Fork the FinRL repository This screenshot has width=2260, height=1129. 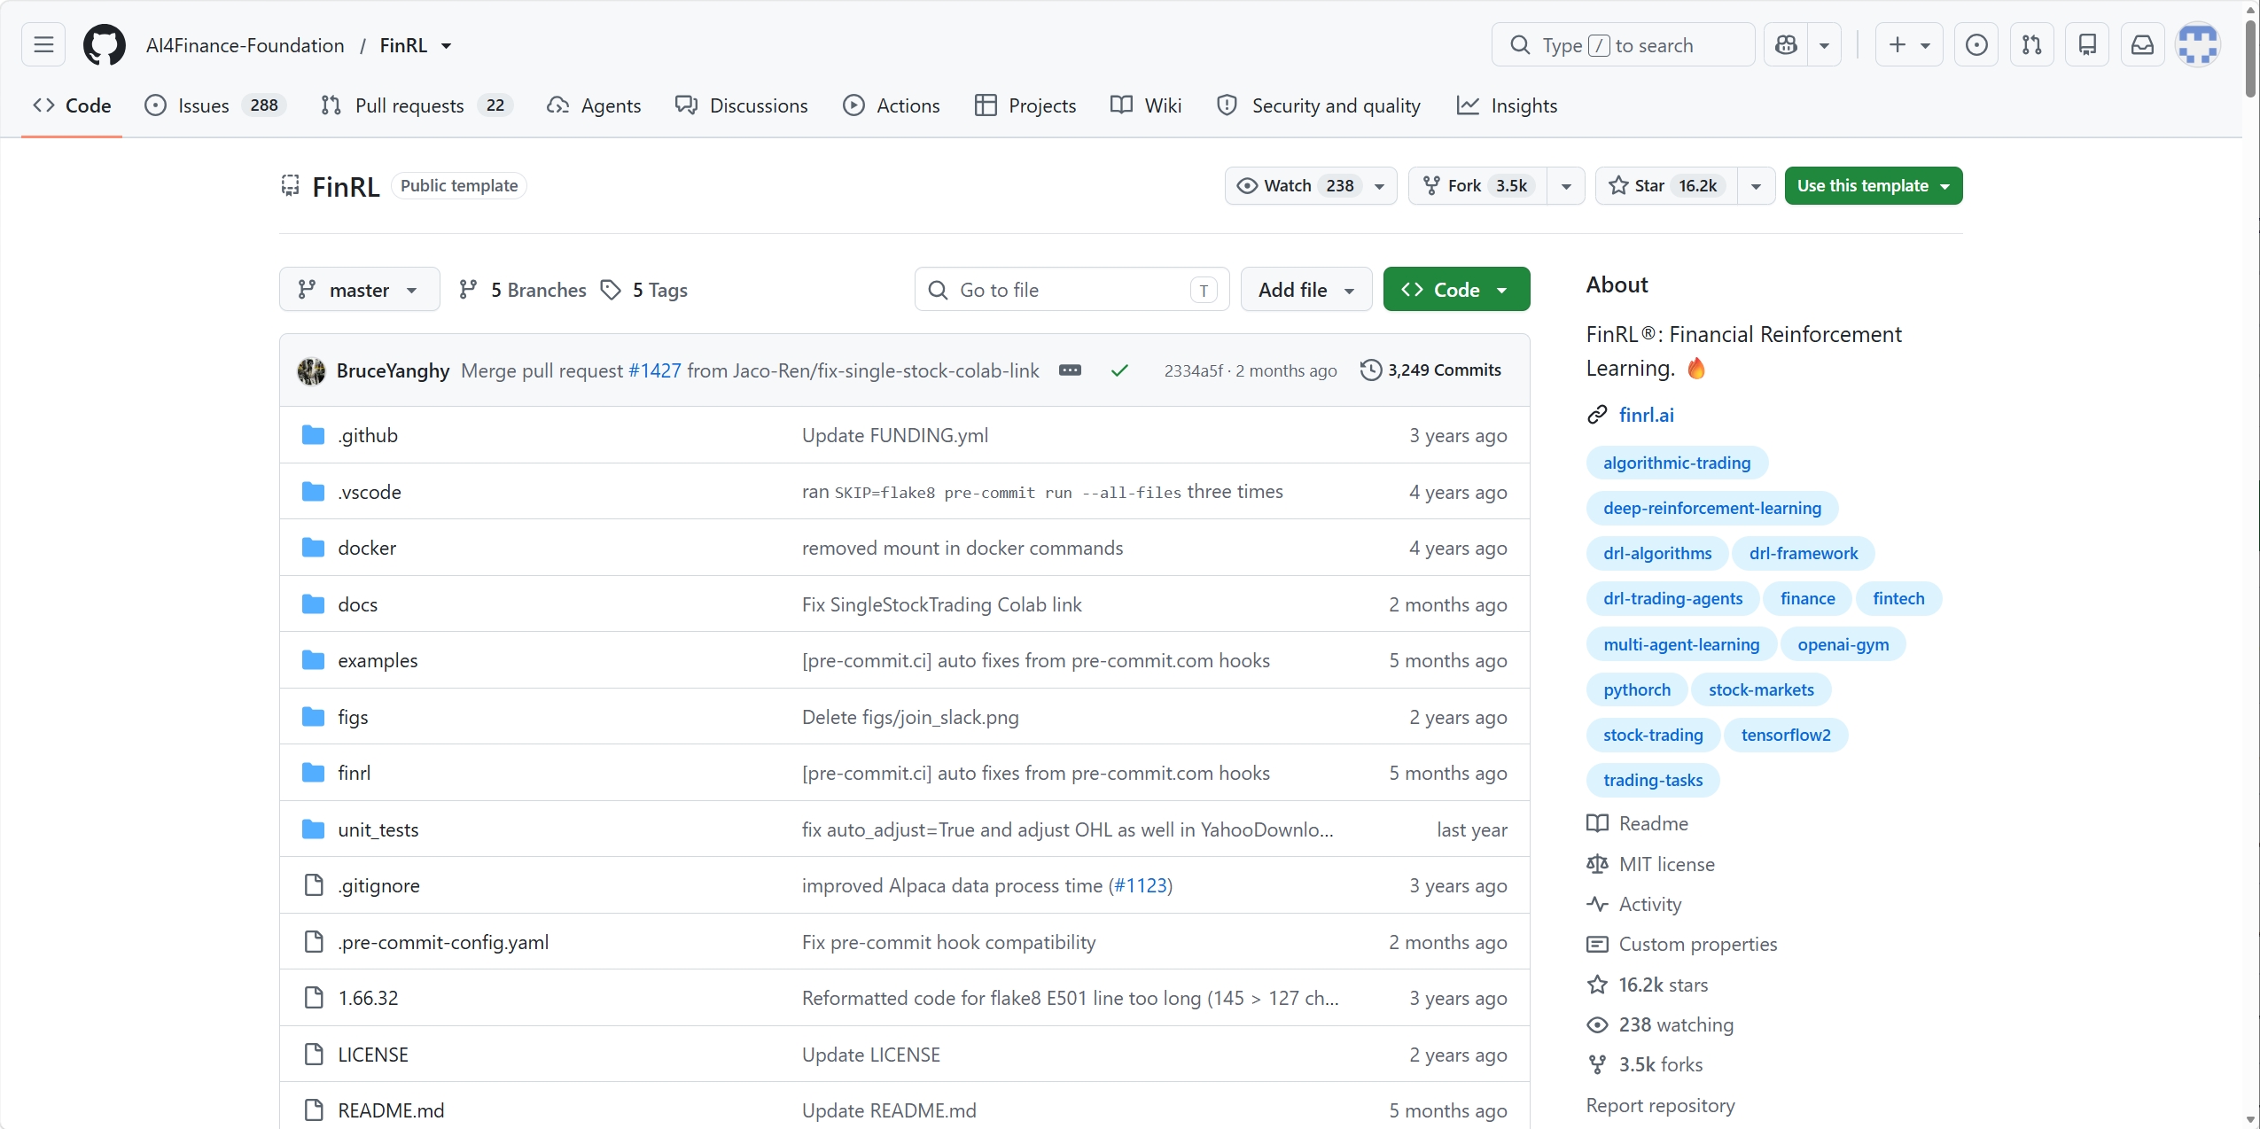point(1477,185)
